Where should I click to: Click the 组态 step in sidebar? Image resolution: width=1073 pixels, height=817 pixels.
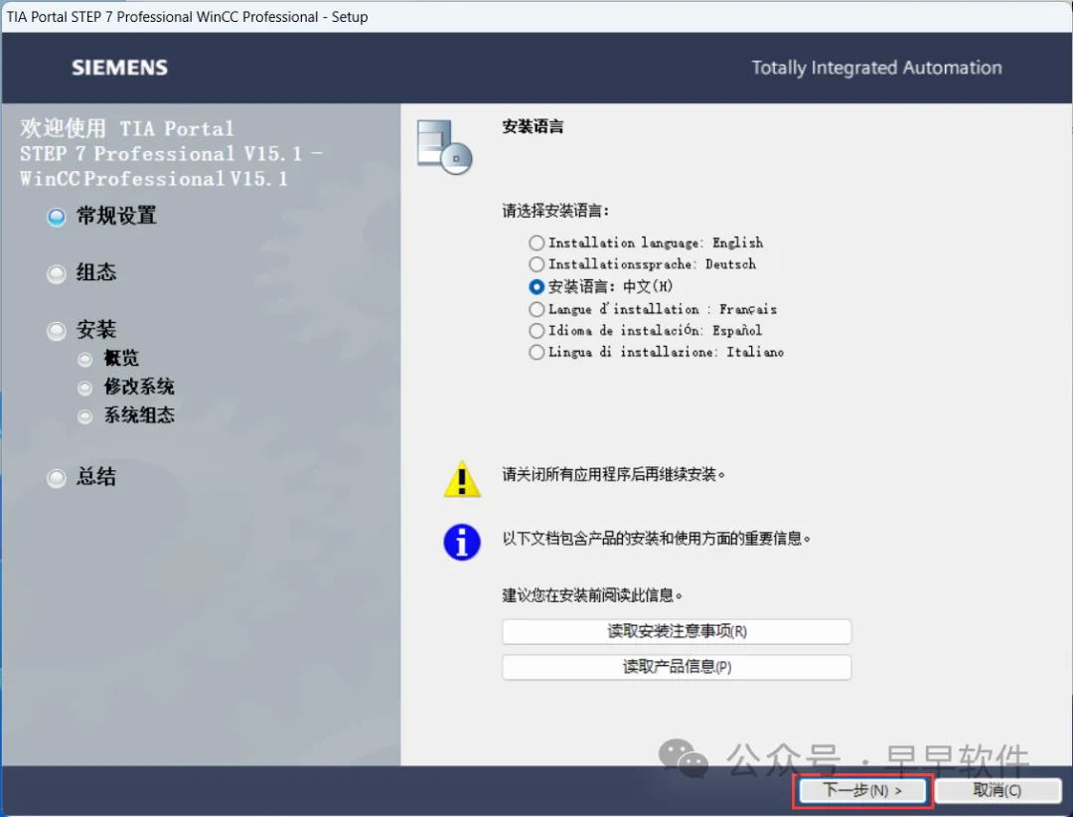96,272
